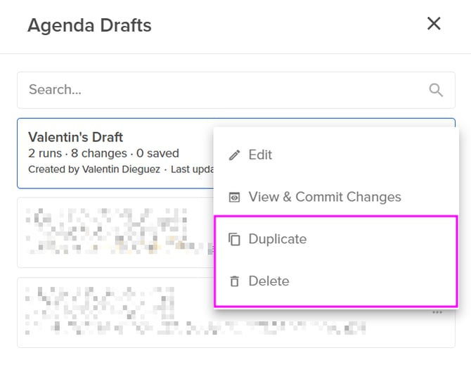Image resolution: width=471 pixels, height=367 pixels.
Task: Pick the Duplicate option in the menu
Action: 278,239
